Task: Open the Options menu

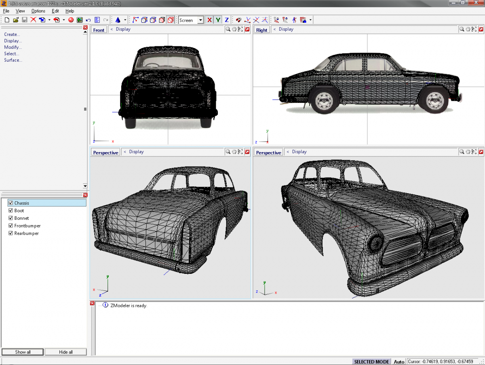Action: [x=38, y=11]
